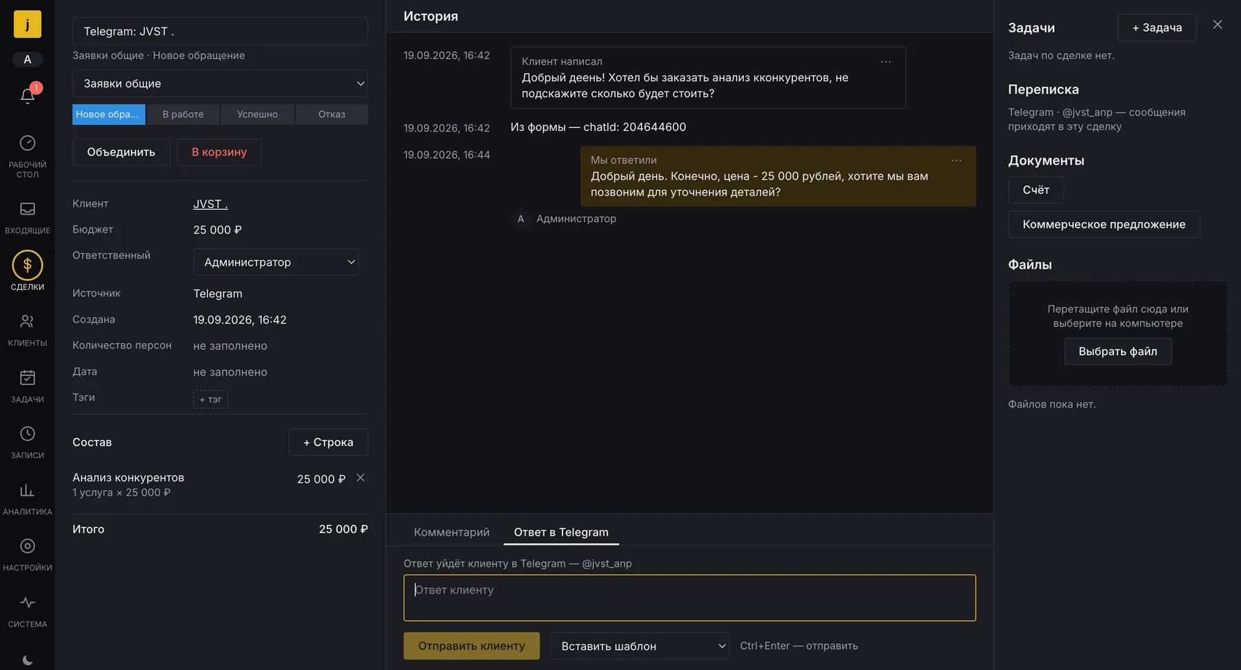Click В корзину button
Image resolution: width=1241 pixels, height=670 pixels.
[x=219, y=152]
